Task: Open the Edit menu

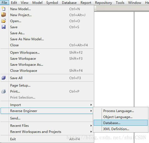Action: point(14,2)
